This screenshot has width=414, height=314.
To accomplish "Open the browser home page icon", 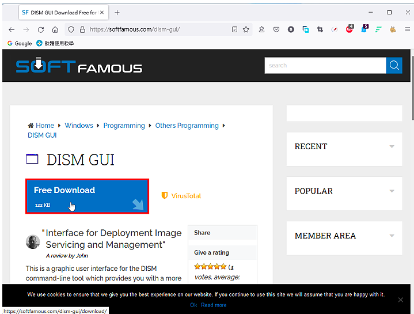I will [x=55, y=29].
